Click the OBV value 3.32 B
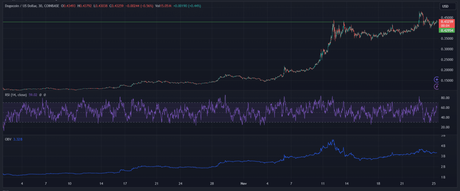Image resolution: width=460 pixels, height=191 pixels. pos(18,139)
